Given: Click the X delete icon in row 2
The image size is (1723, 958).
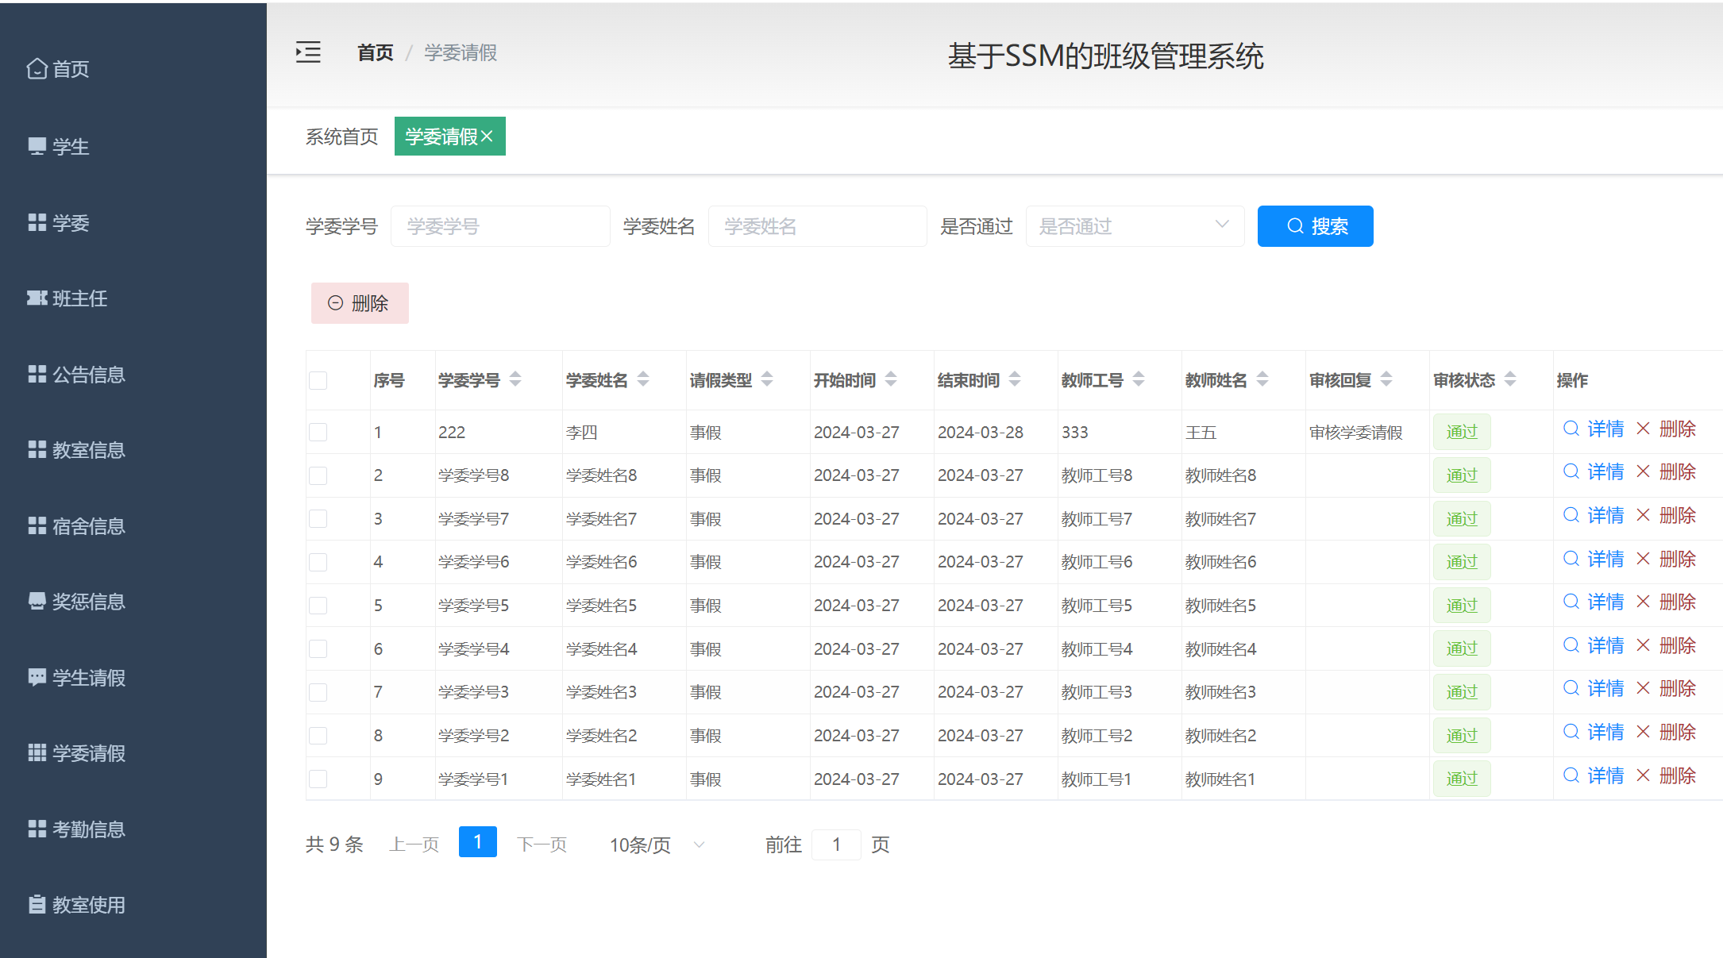Looking at the screenshot, I should pyautogui.click(x=1644, y=471).
